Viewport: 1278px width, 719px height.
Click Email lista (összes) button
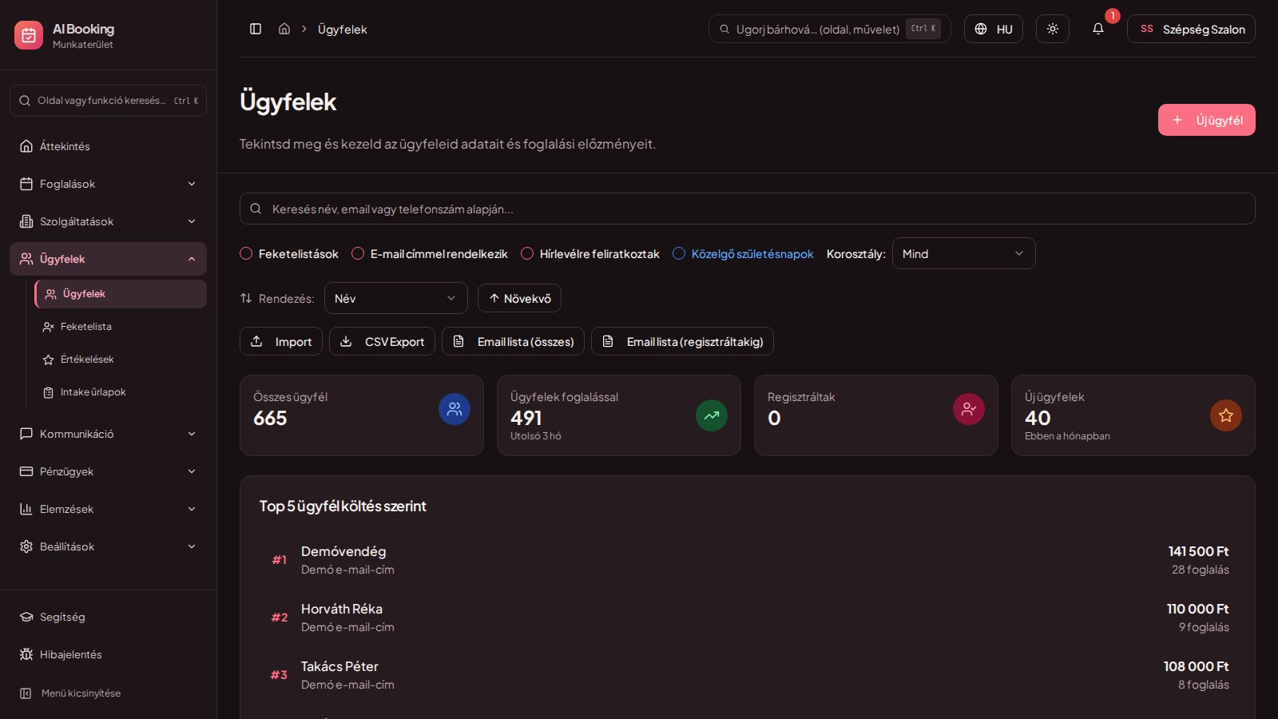pyautogui.click(x=513, y=341)
